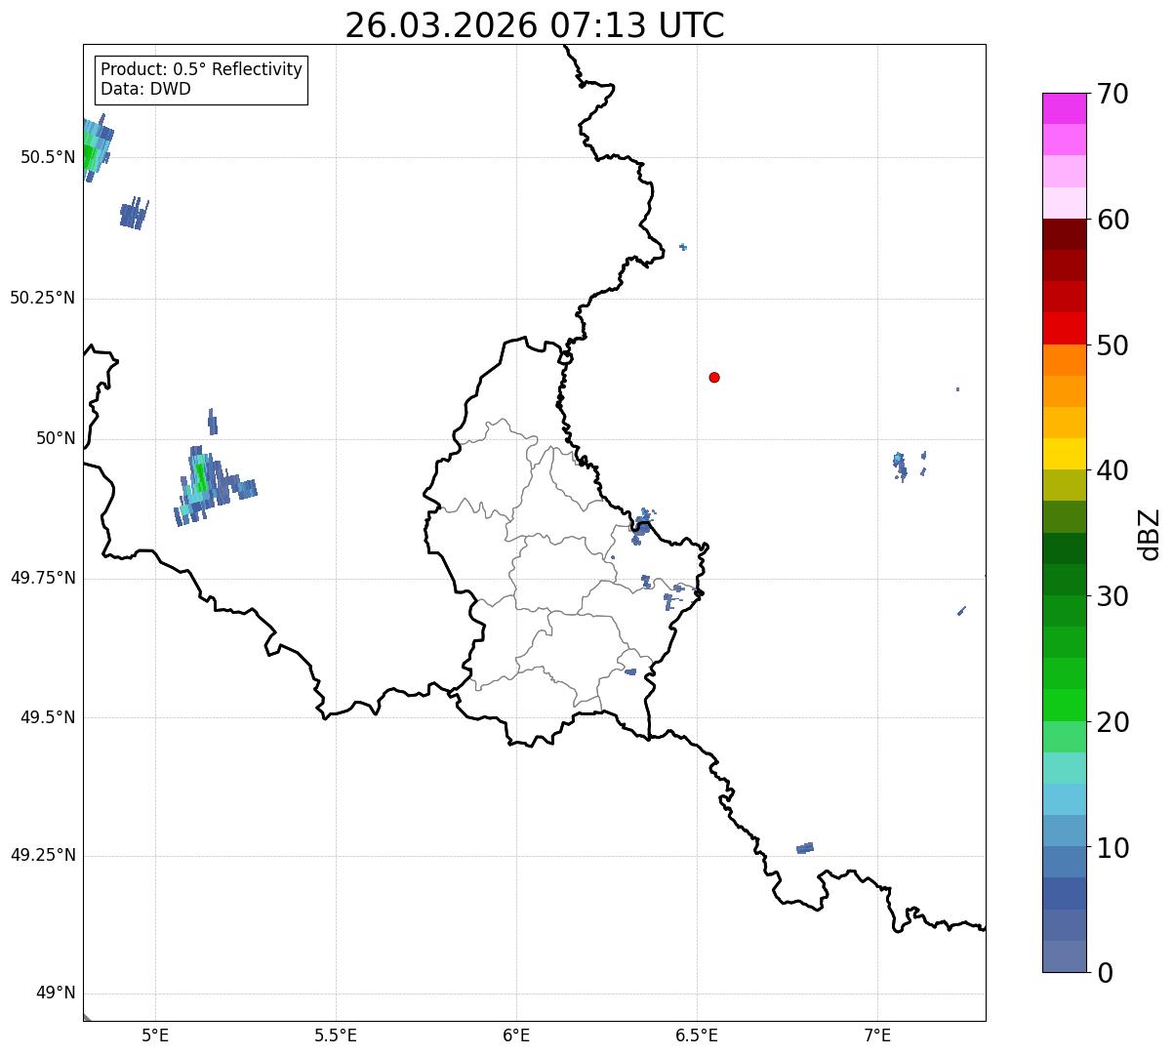Click the title "26.03.2026 07:13 UTC"
Viewport: 1173px width, 1055px height.
pyautogui.click(x=535, y=24)
